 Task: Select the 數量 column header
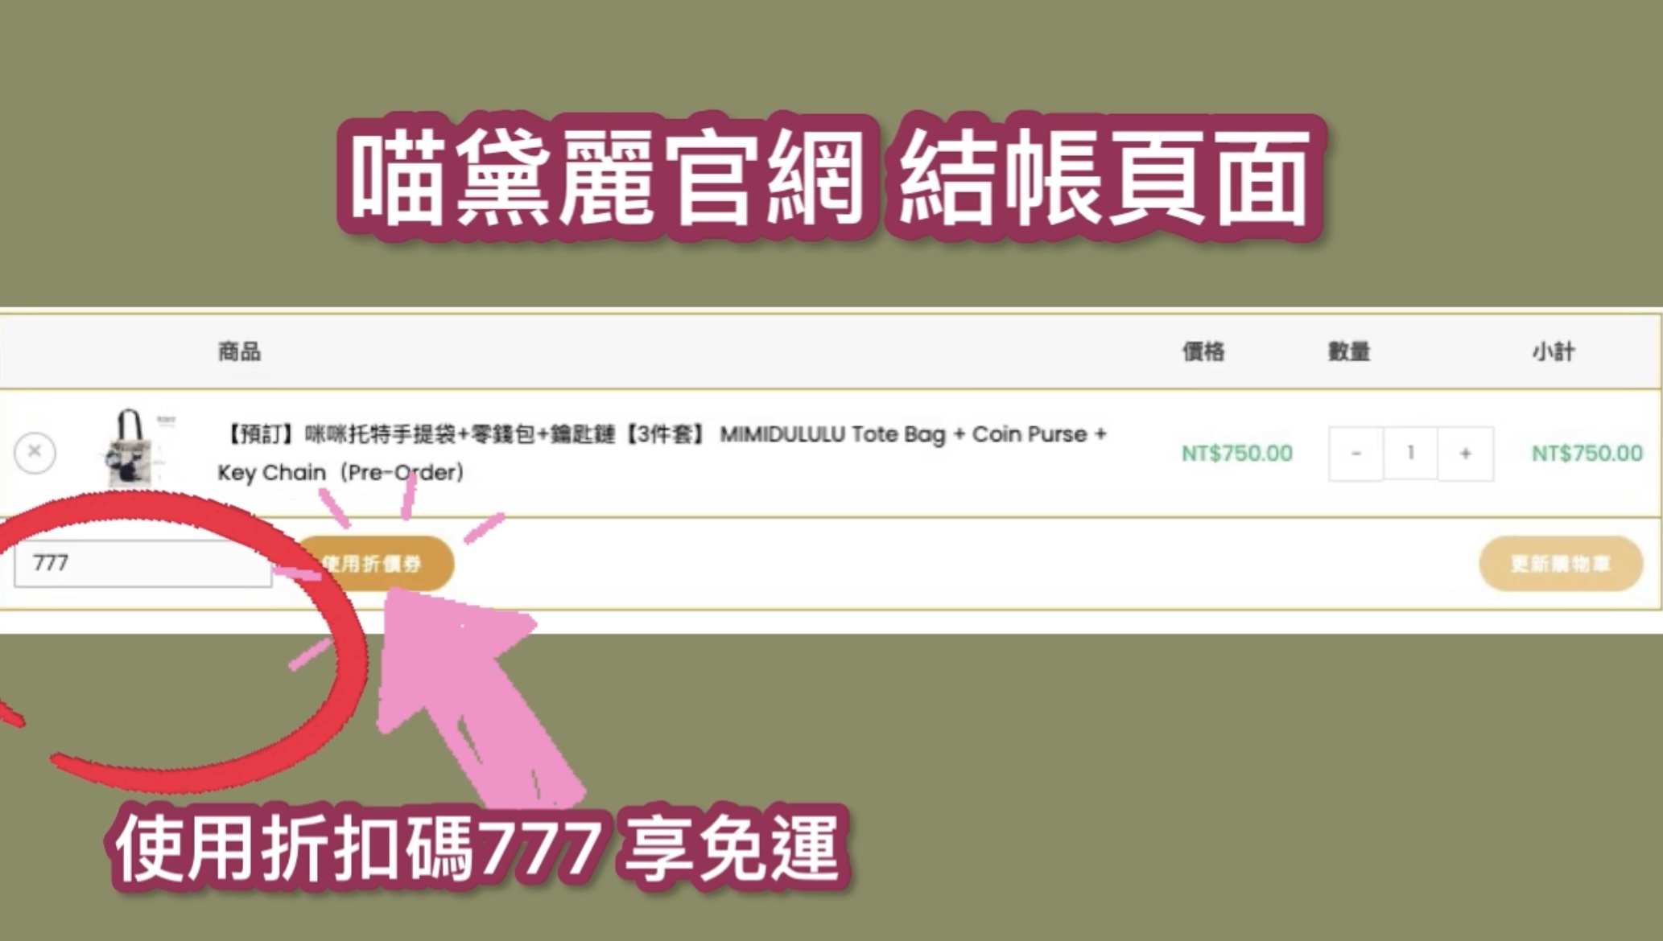tap(1349, 351)
